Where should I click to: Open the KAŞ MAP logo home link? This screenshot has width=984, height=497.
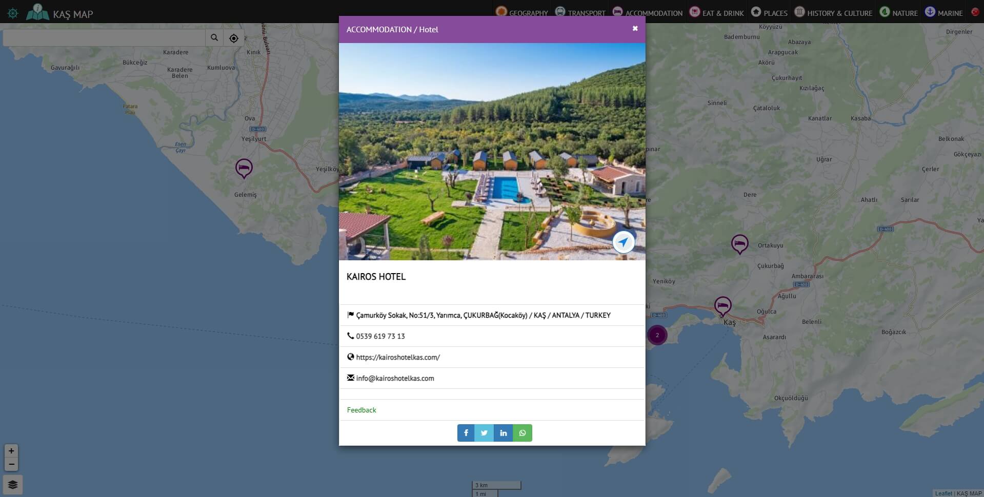click(x=60, y=12)
